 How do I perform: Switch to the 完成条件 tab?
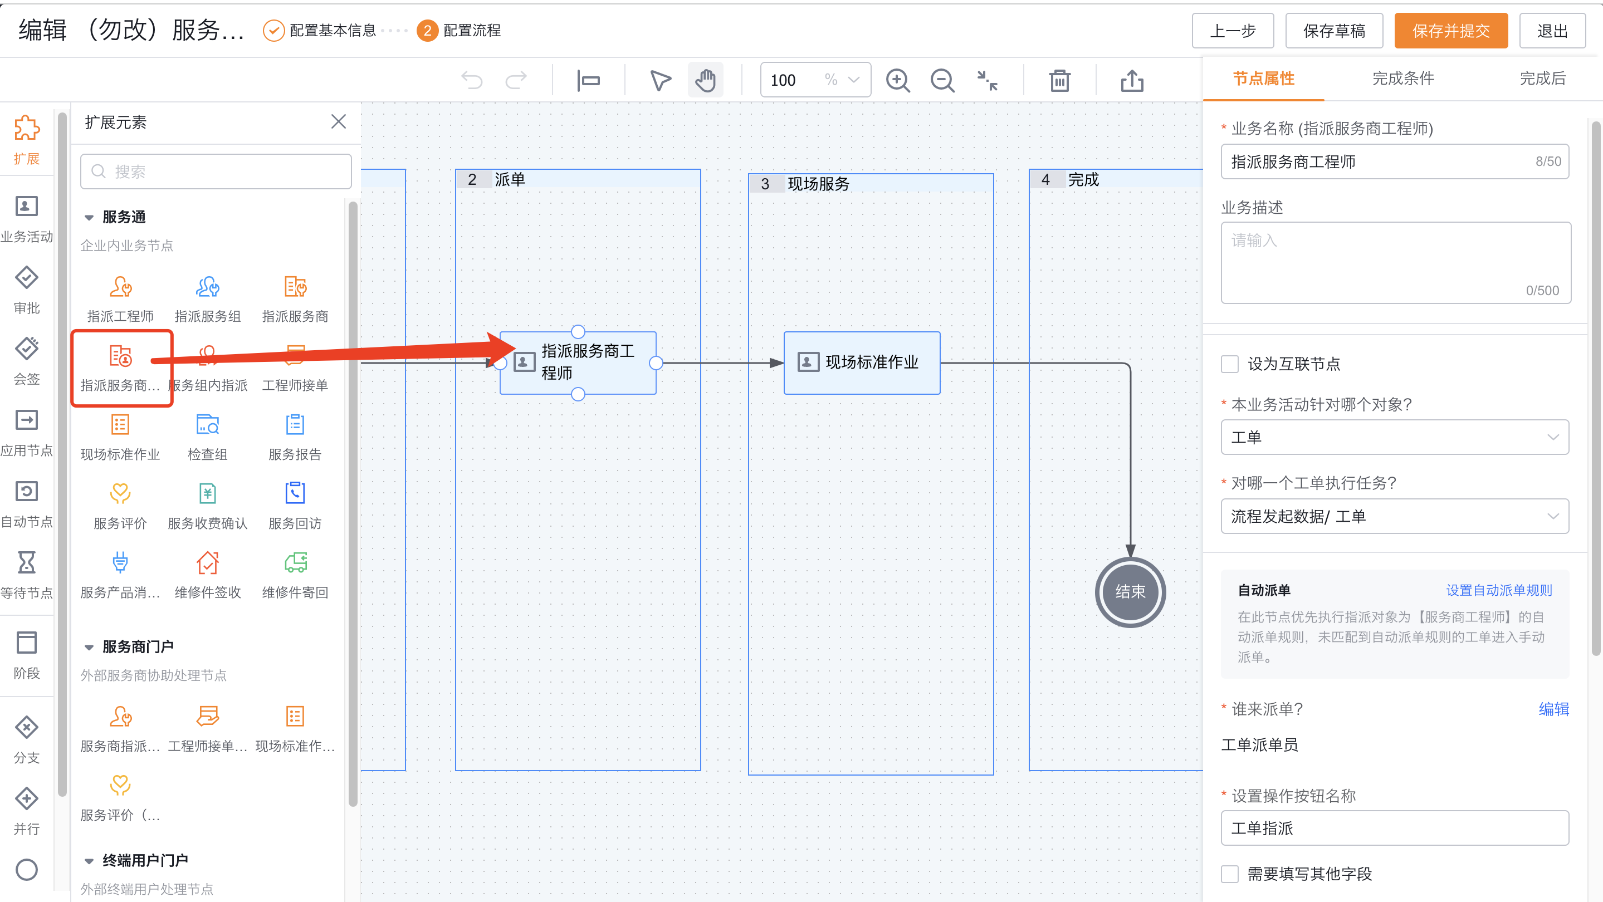[x=1402, y=79]
